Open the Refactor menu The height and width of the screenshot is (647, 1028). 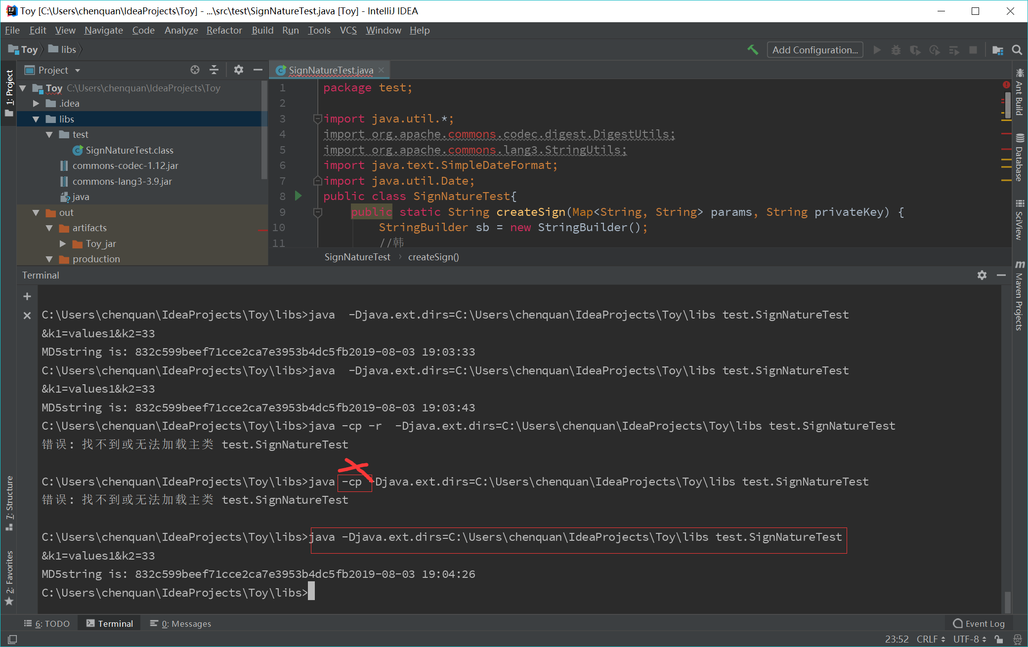[224, 30]
